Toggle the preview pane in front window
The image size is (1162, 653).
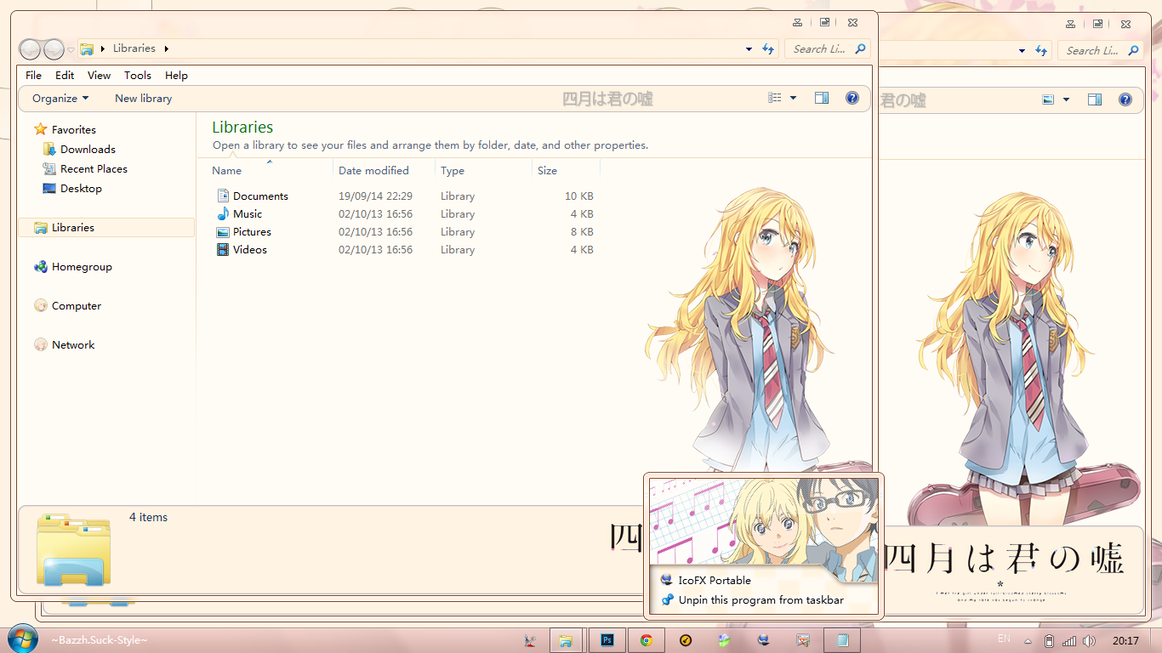click(822, 99)
